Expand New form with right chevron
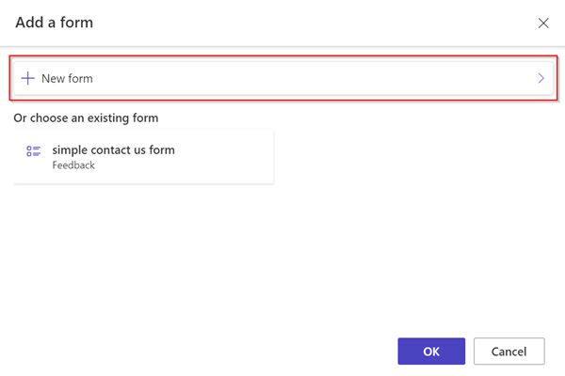 [541, 78]
